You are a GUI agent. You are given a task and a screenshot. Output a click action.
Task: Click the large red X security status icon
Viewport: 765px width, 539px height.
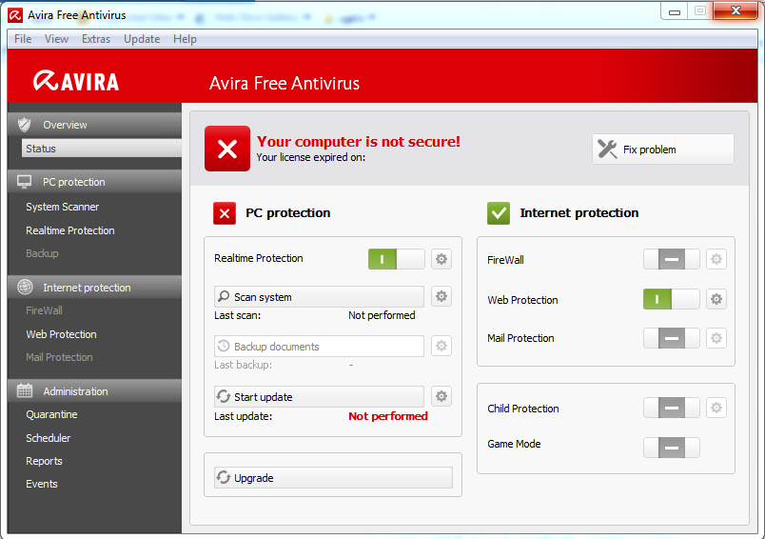point(227,149)
